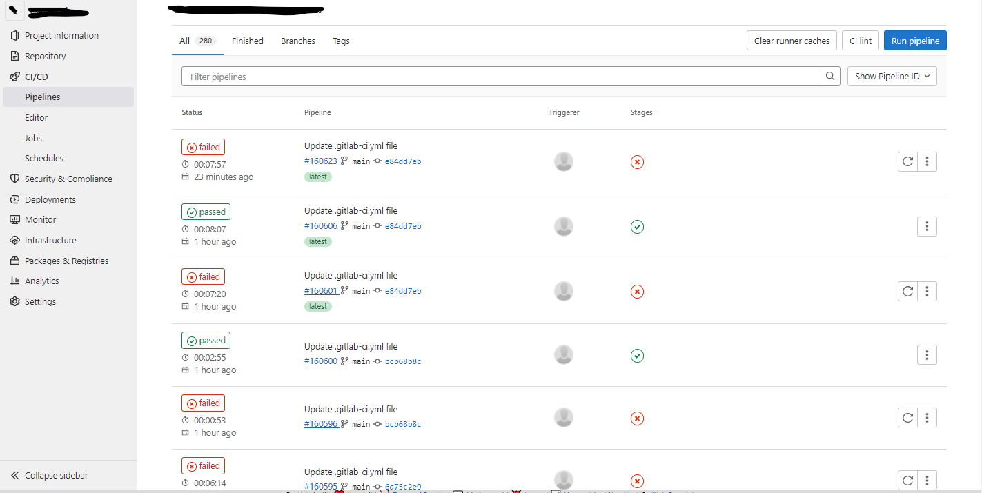Open commit e84dd7eb of pipeline #160623

tap(403, 161)
